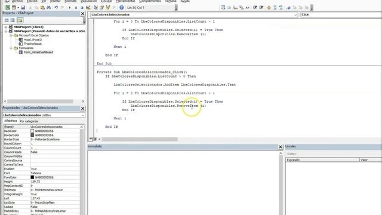Open the Properties Window toolbar icon
The height and width of the screenshot is (215, 382).
point(102,8)
